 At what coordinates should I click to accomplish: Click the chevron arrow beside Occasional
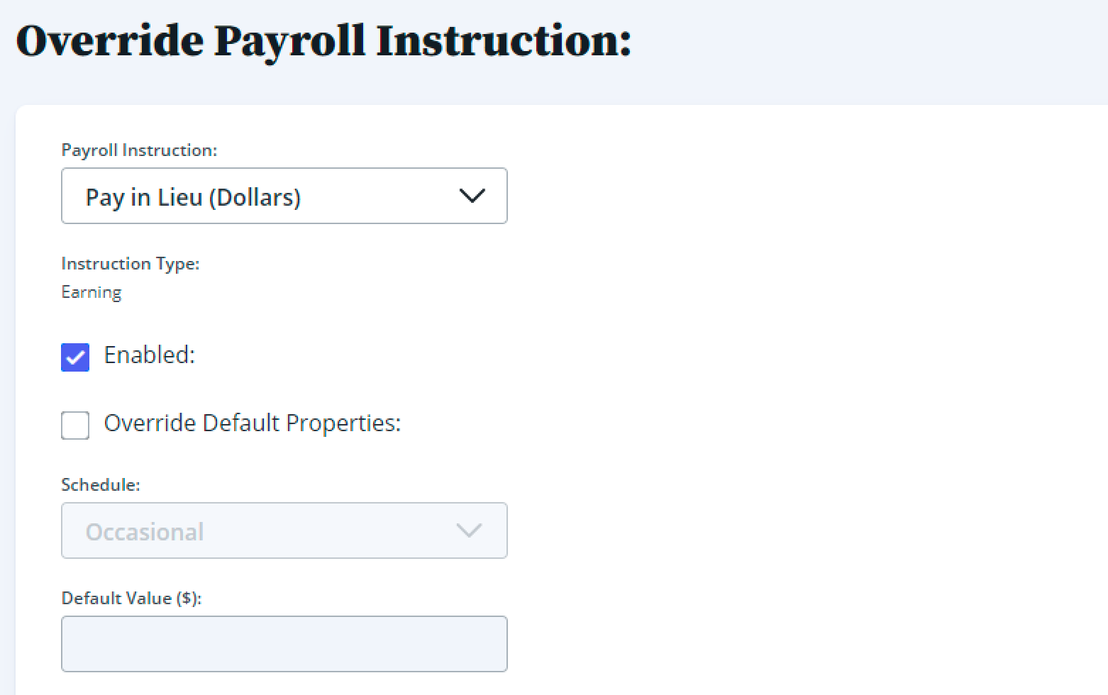(469, 530)
